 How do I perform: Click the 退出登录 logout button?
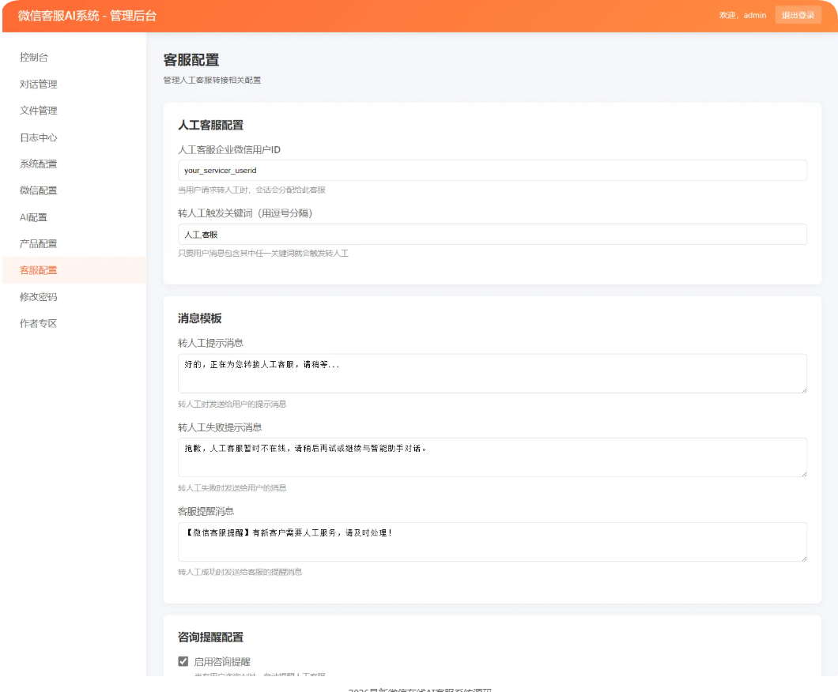click(x=798, y=15)
